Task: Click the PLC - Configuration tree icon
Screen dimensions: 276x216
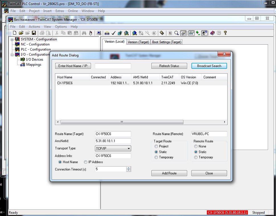Action: [17, 49]
